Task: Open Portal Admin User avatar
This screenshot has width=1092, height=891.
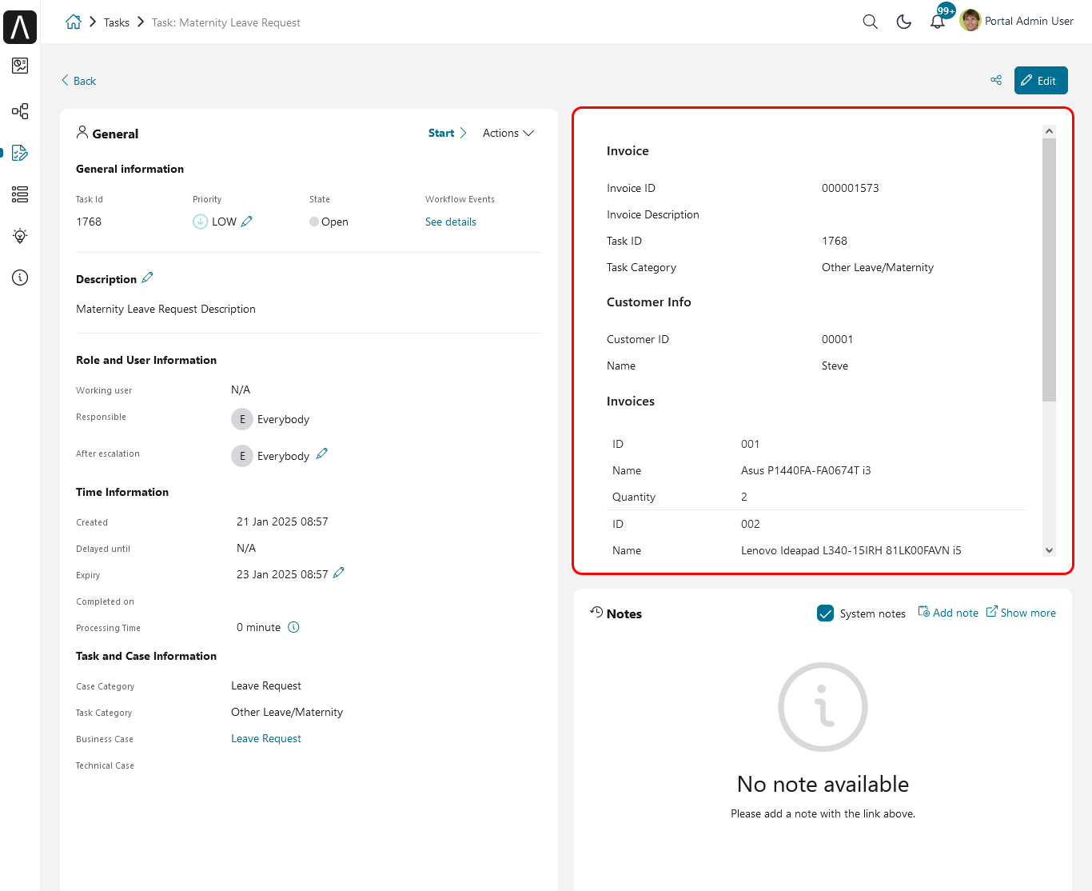Action: (970, 21)
